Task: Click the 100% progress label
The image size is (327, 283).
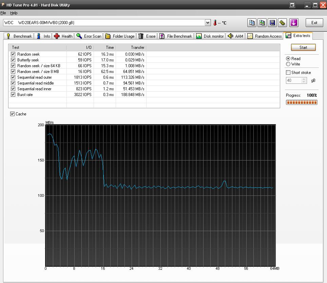Action: [x=312, y=95]
